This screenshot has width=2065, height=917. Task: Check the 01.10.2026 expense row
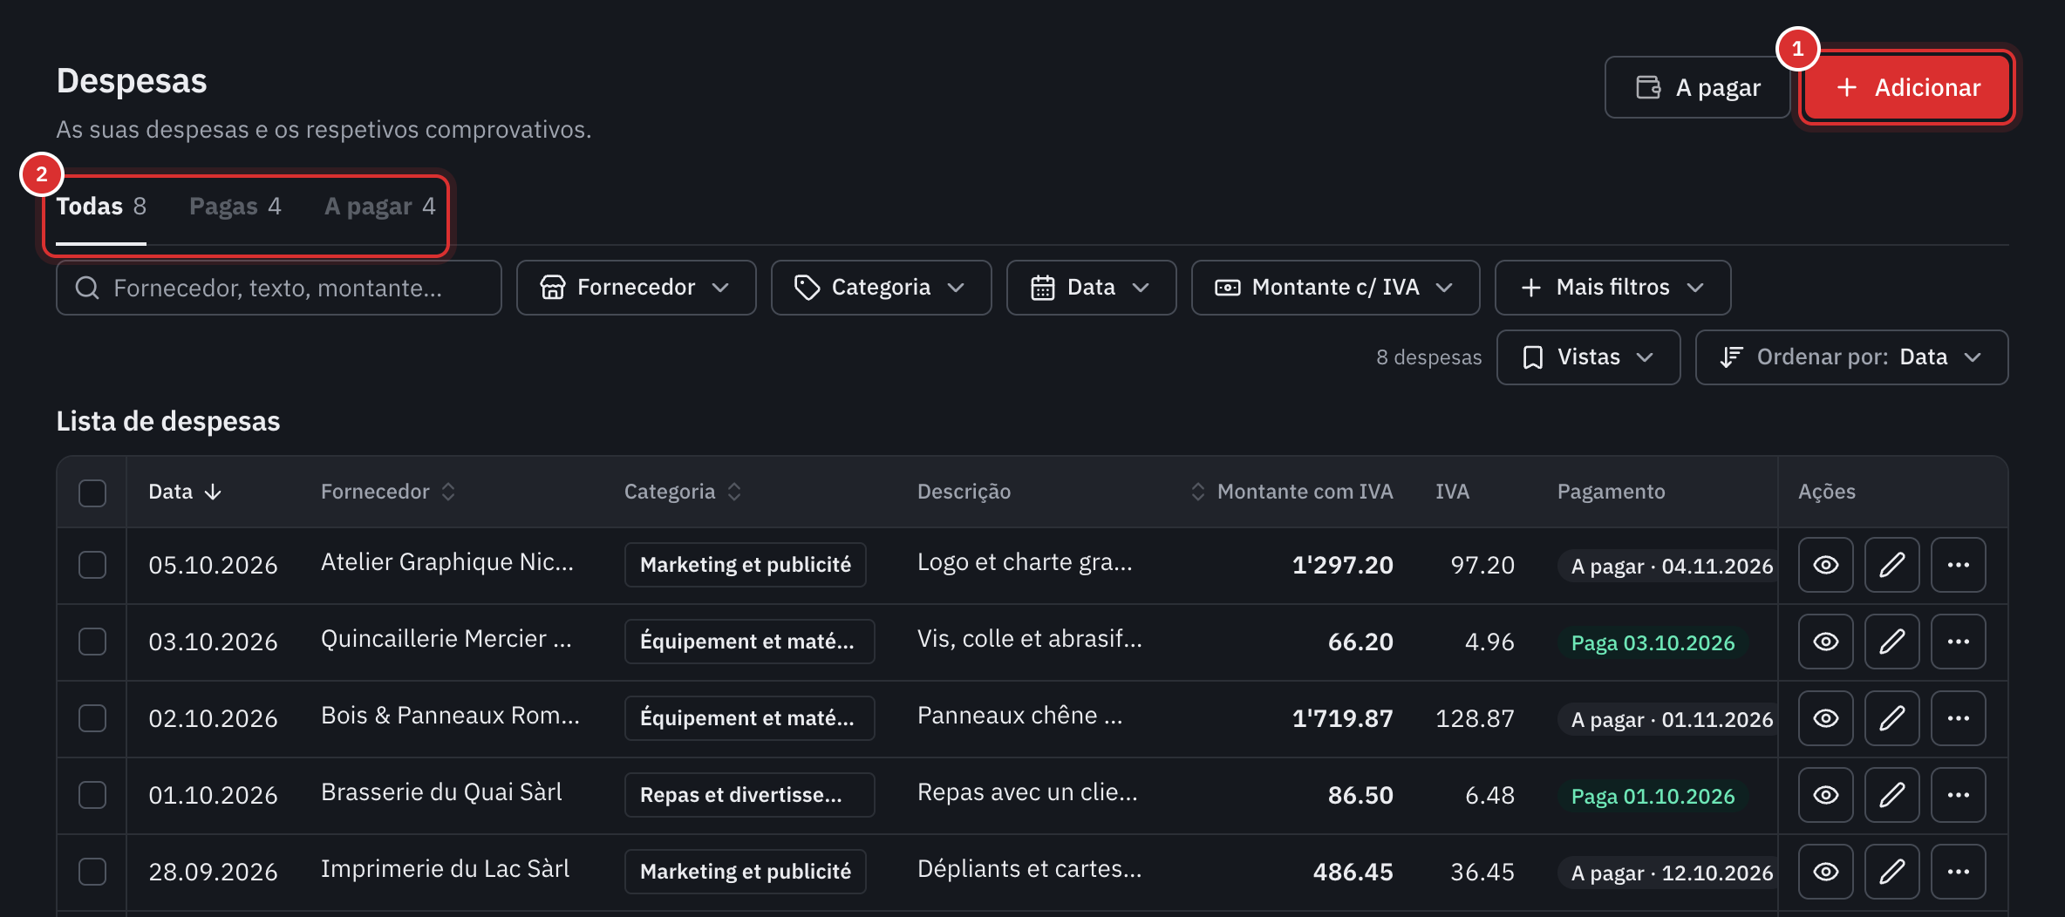(92, 795)
